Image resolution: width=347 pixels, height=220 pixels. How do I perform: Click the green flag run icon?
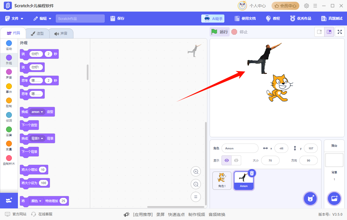[214, 32]
